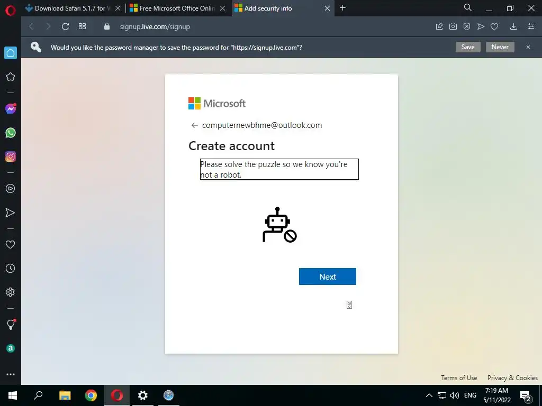Screen dimensions: 542x406
Task: Open the Opera menu logo
Action: (x=11, y=11)
